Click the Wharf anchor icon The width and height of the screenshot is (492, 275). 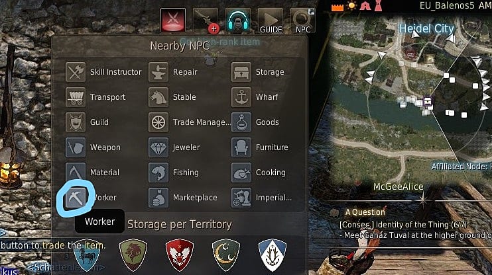(x=241, y=97)
